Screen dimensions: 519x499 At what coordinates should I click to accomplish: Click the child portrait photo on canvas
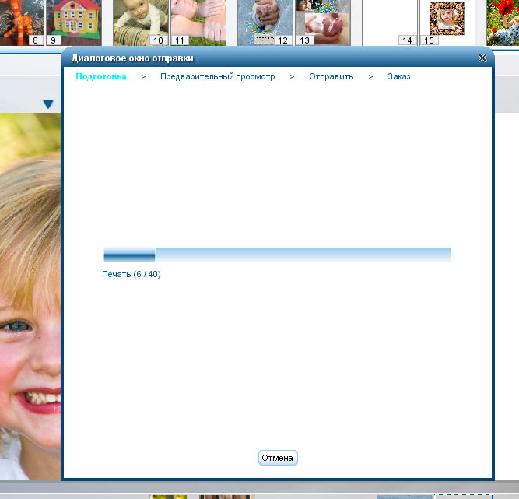30,296
